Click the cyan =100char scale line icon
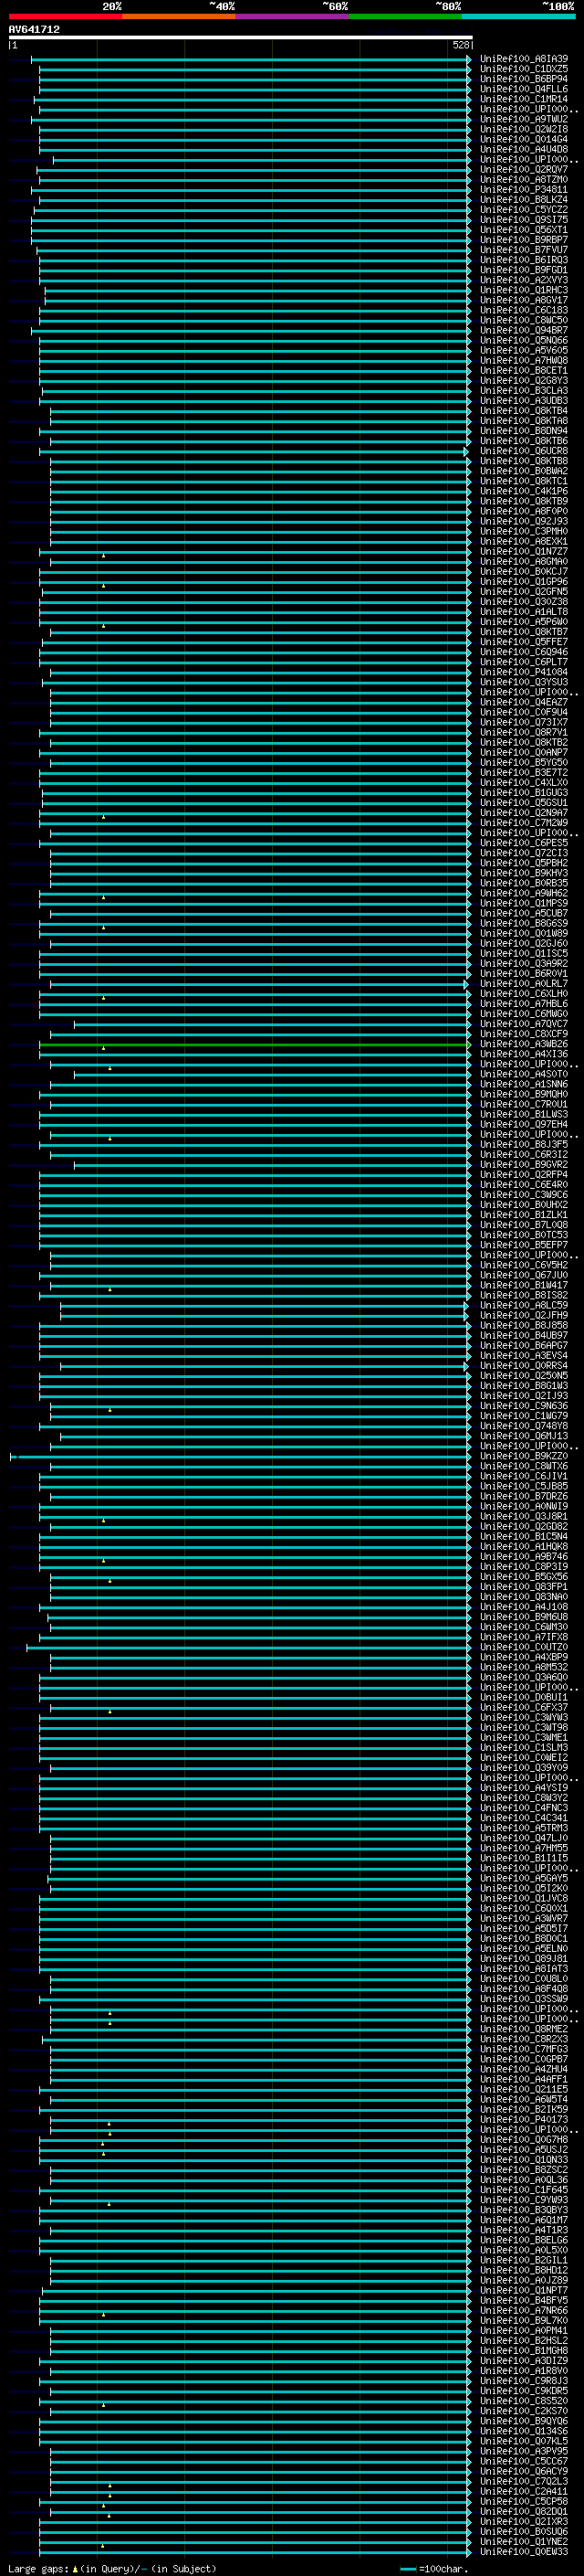584x2576 pixels. (407, 2569)
